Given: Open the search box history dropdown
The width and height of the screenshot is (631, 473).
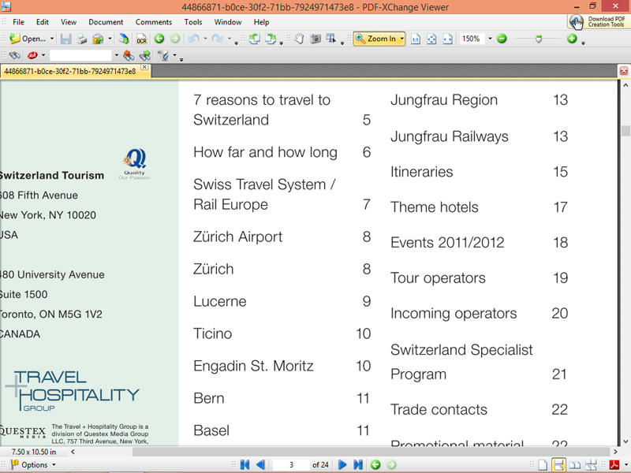Looking at the screenshot, I should [x=116, y=55].
